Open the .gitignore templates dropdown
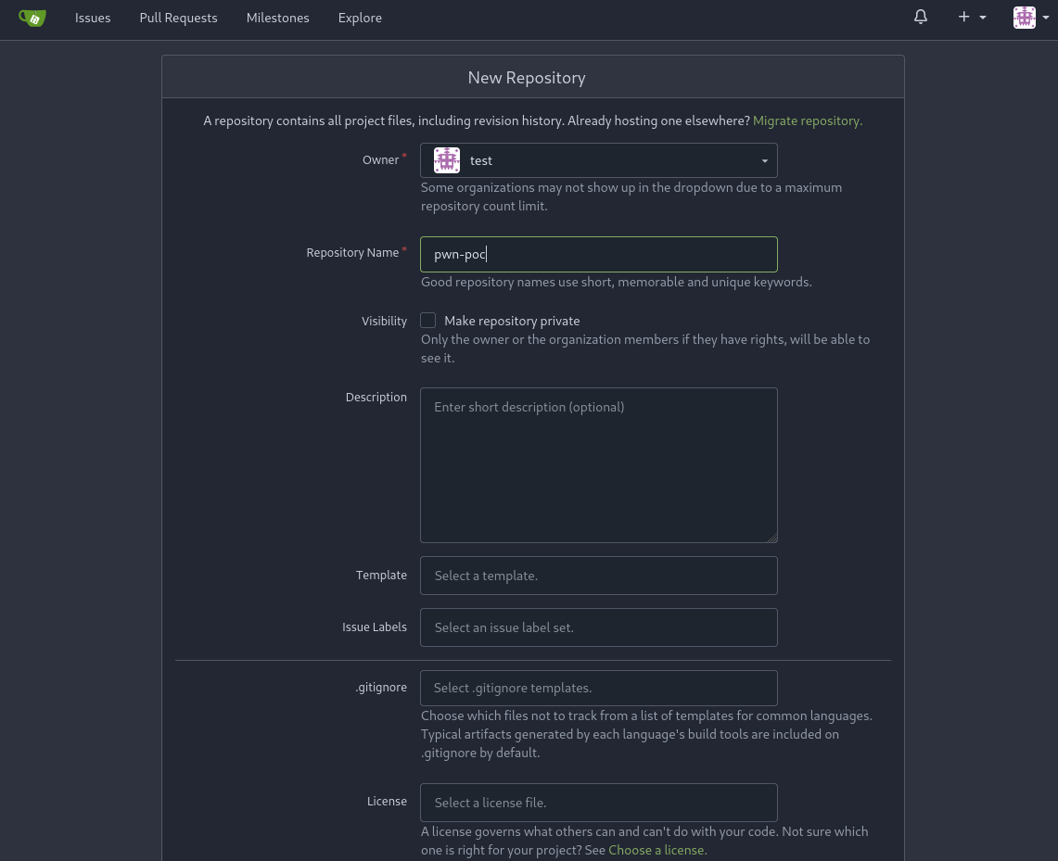The width and height of the screenshot is (1058, 861). pyautogui.click(x=598, y=689)
